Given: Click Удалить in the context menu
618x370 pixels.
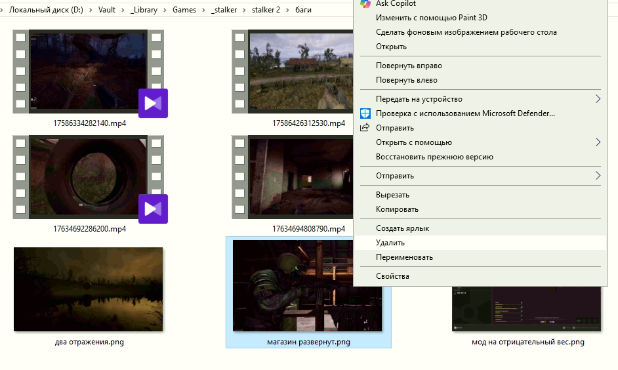Looking at the screenshot, I should [480, 243].
